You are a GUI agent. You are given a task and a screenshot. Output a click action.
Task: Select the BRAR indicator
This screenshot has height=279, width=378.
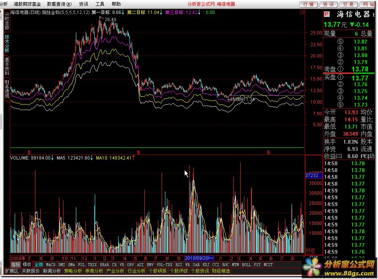(x=104, y=265)
